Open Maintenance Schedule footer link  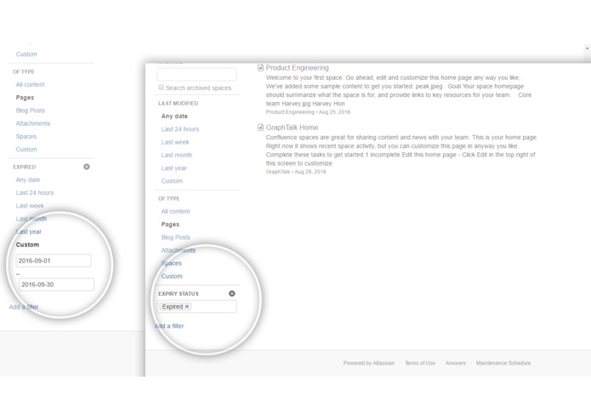click(x=503, y=363)
